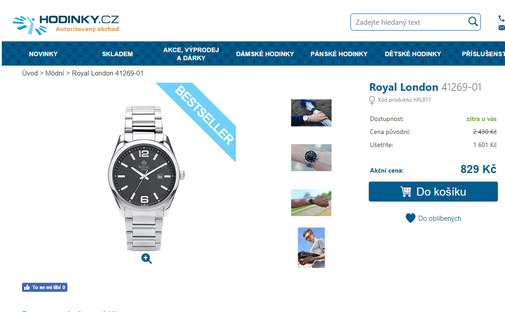This screenshot has width=505, height=312.
Task: Go to Módní breadcrumb link
Action: coord(54,73)
